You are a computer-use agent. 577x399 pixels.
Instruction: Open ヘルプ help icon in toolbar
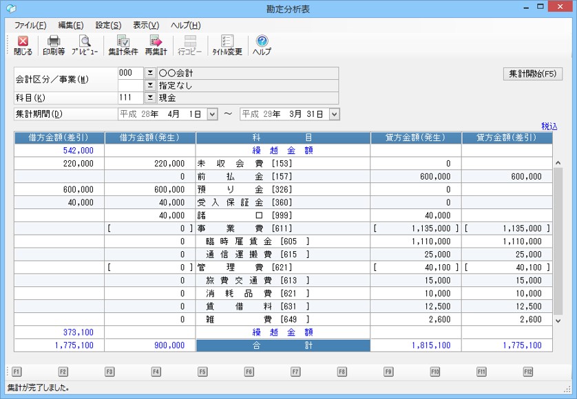[262, 45]
